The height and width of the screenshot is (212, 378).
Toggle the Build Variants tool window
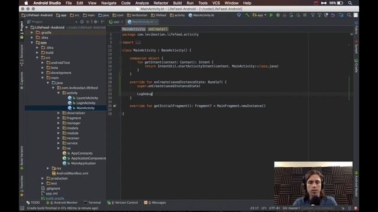tap(22, 158)
